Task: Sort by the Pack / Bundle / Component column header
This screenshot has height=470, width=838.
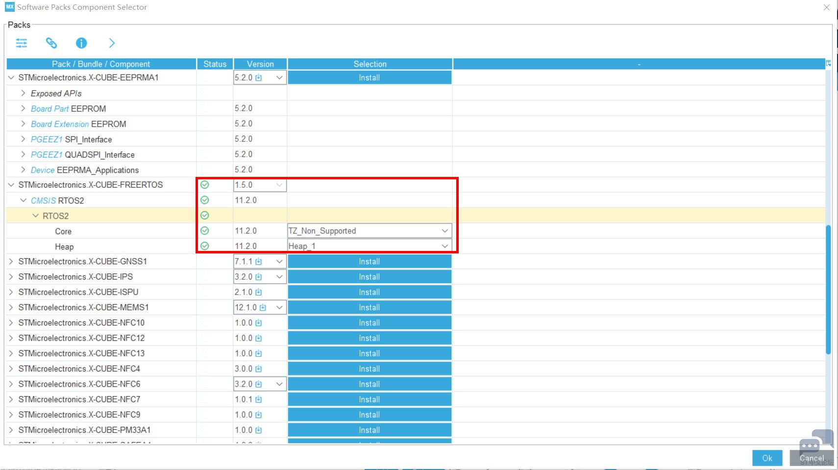Action: (x=101, y=64)
